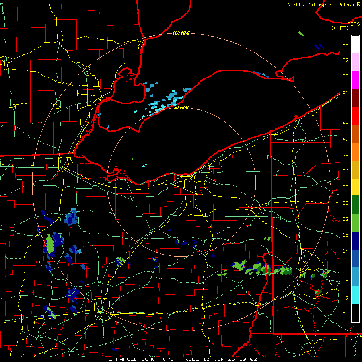Click the 50 NMI range ring label
This screenshot has width=362, height=362.
click(x=181, y=107)
